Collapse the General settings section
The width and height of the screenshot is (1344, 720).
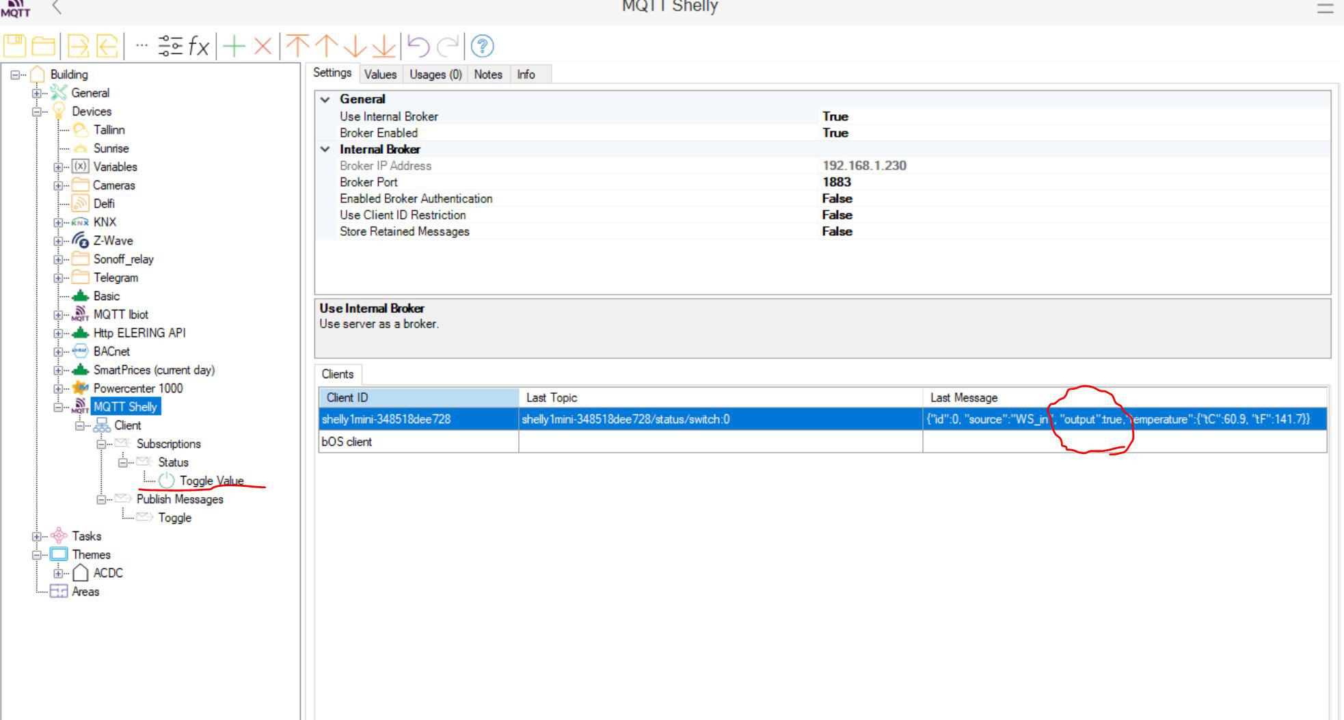click(x=325, y=99)
